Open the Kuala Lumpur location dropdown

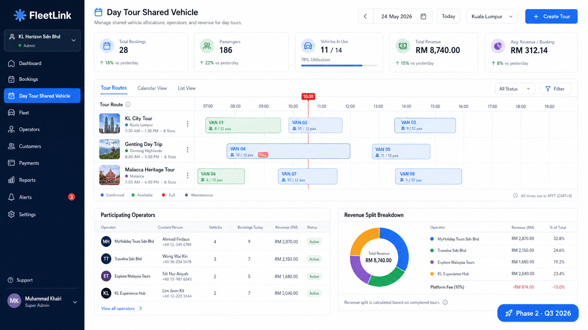(492, 16)
